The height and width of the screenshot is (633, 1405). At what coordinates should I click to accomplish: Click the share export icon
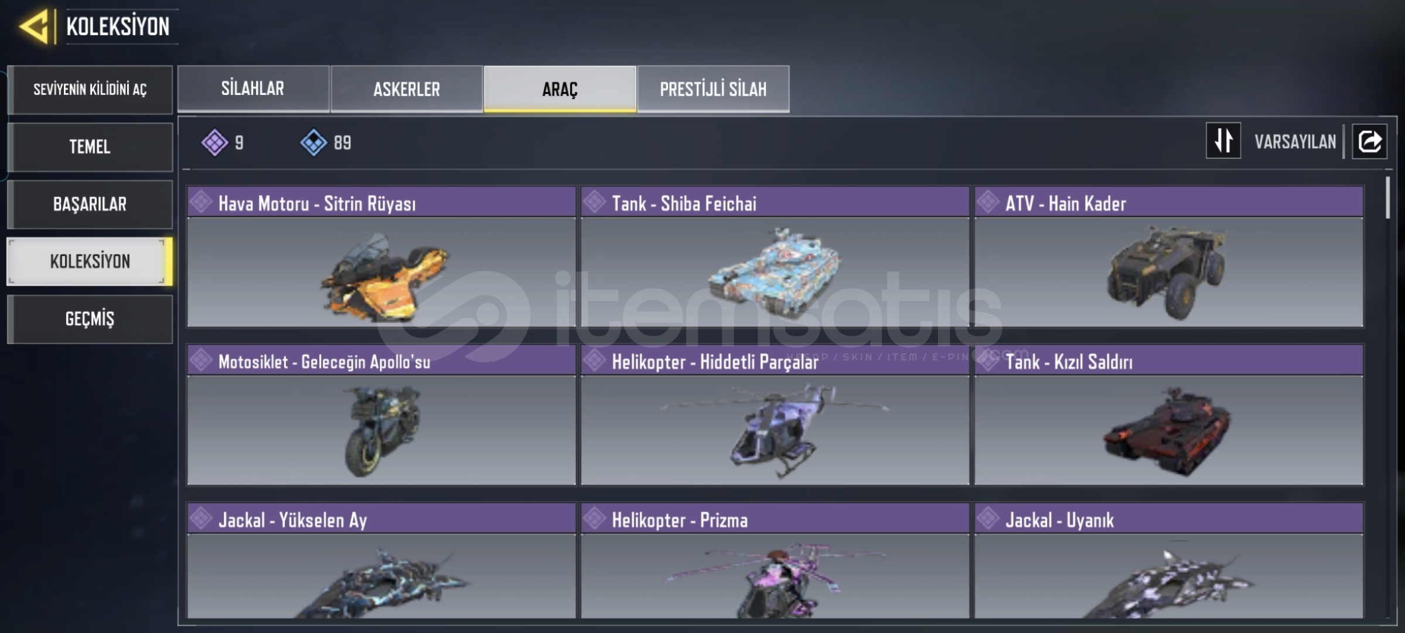pos(1369,141)
